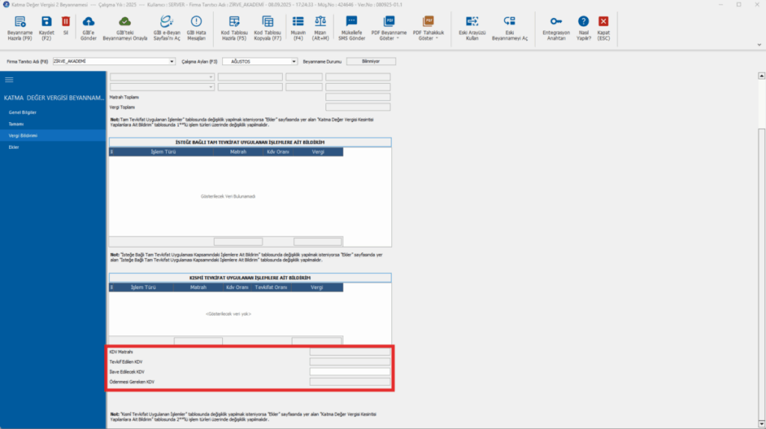Click Ödenmesi Gereken KDV field
The height and width of the screenshot is (429, 766).
point(350,382)
